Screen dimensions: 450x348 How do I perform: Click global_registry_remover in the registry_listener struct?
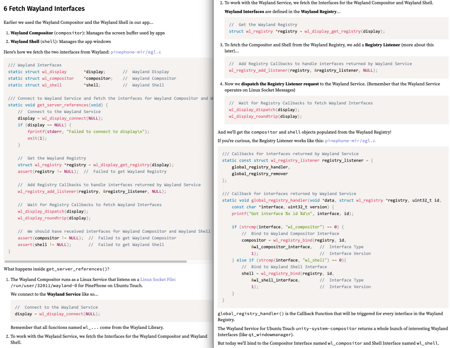[x=260, y=174]
